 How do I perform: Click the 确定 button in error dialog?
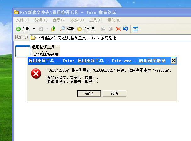89,94
